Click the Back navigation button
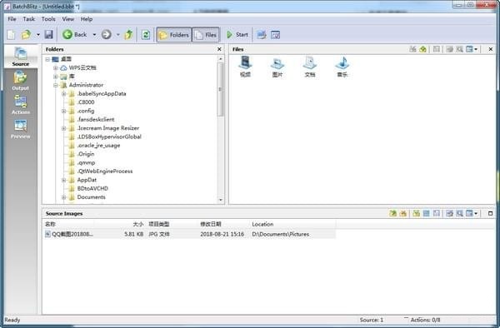Image resolution: width=500 pixels, height=328 pixels. tap(75, 34)
